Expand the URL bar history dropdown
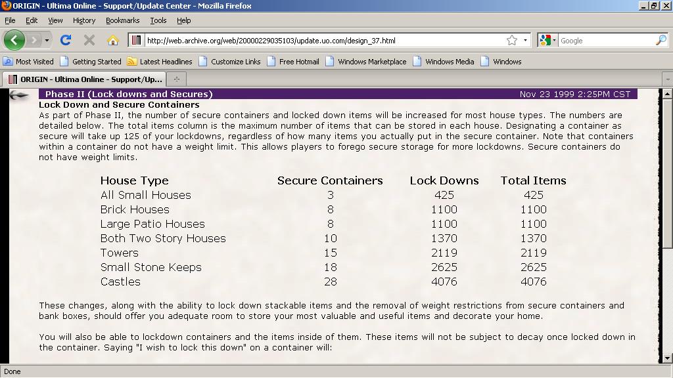The width and height of the screenshot is (673, 378). 525,40
